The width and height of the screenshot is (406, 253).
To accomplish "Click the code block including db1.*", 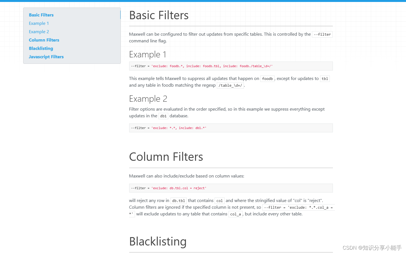I will click(231, 128).
